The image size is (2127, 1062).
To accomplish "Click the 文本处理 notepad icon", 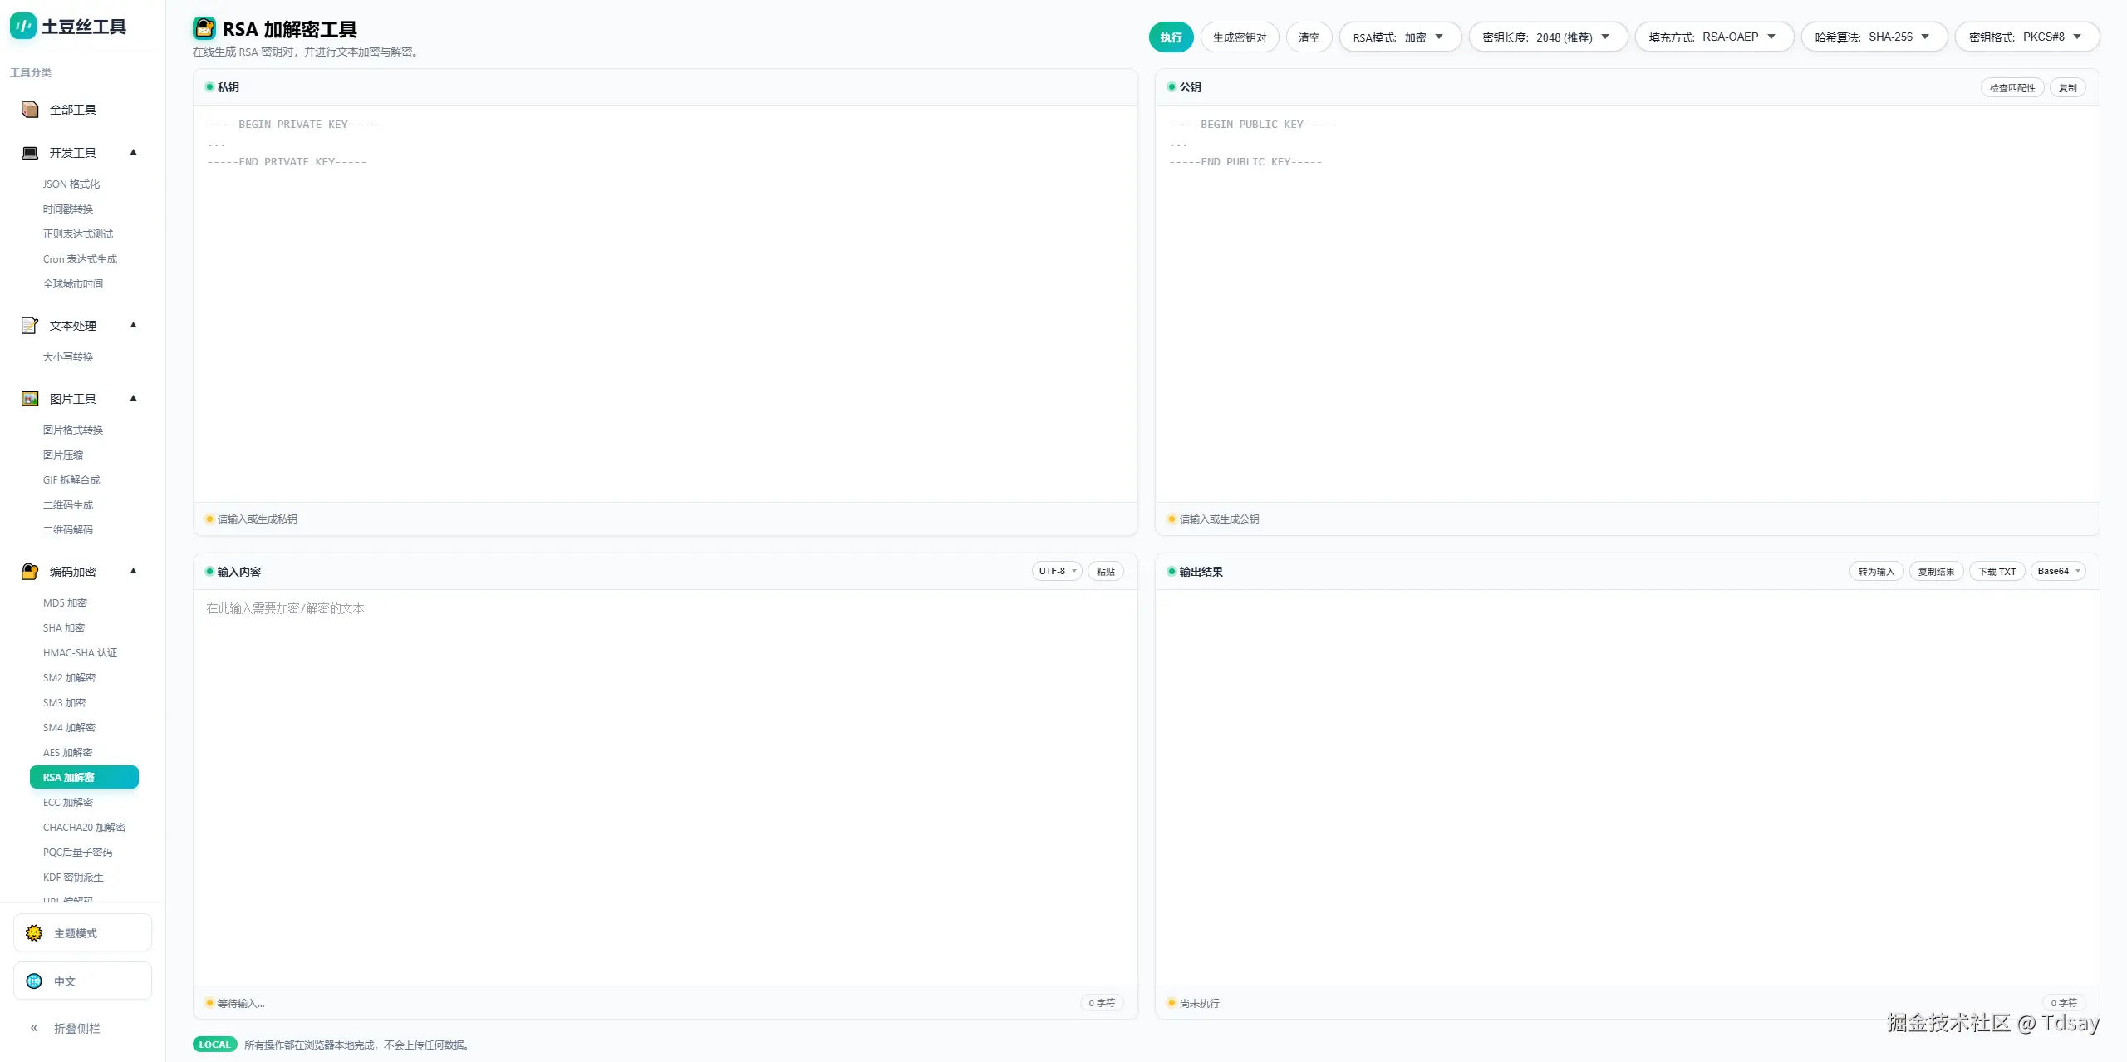I will click(x=30, y=326).
